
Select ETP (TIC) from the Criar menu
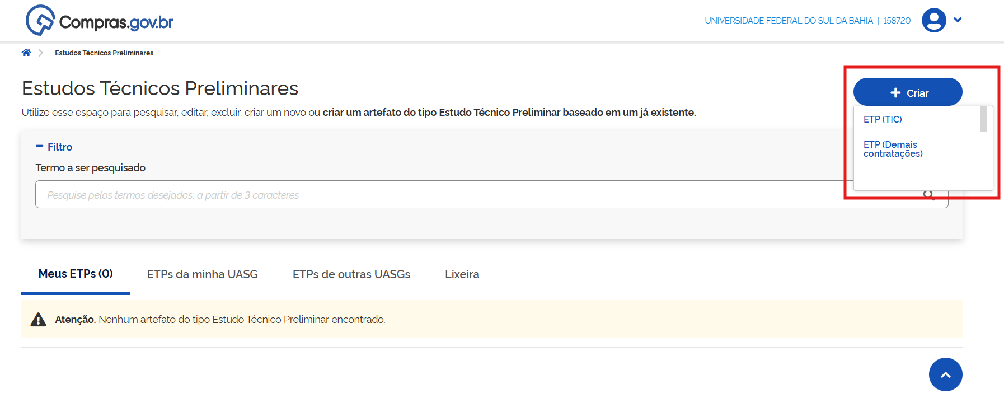point(883,119)
